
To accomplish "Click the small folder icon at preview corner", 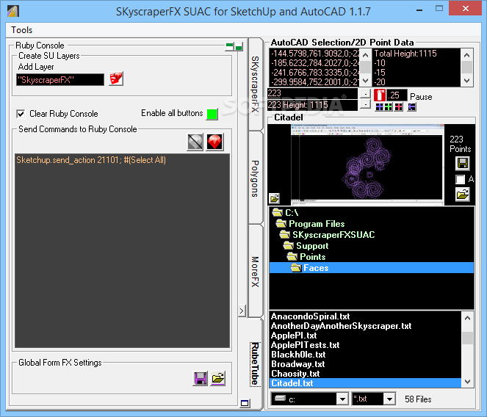I will pos(274,198).
